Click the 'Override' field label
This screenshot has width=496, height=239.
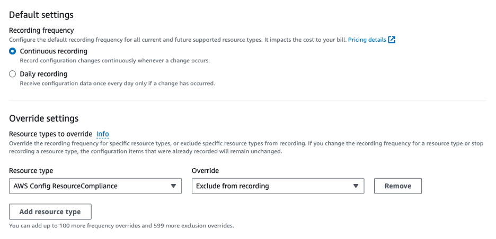pos(205,171)
